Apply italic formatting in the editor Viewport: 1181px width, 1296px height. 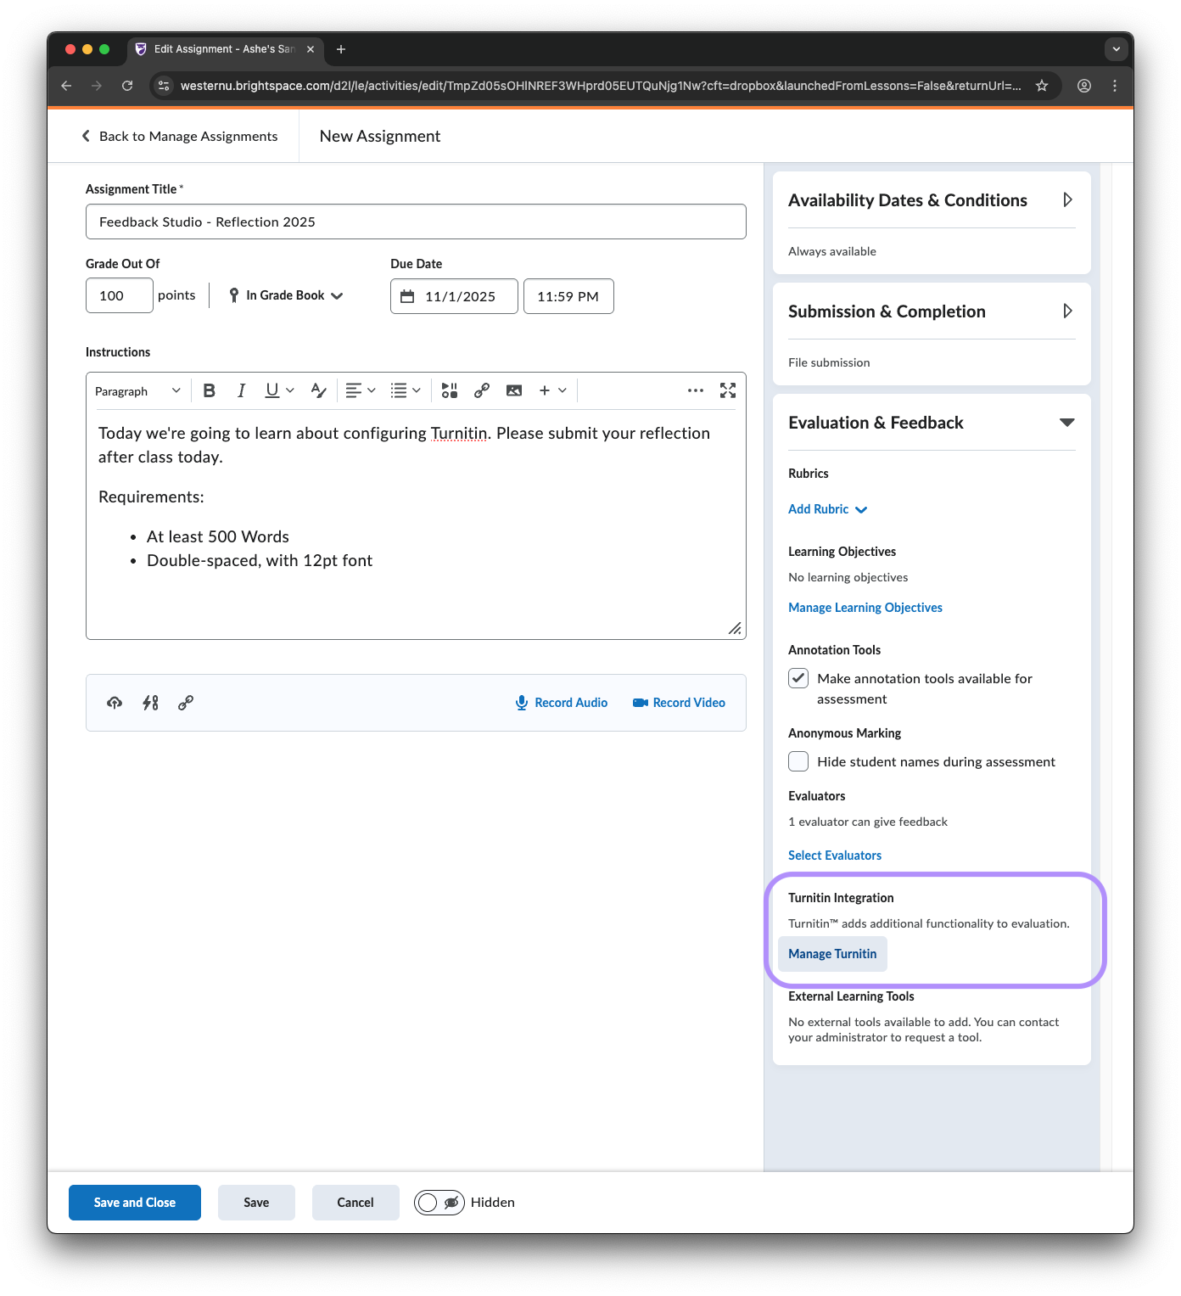pyautogui.click(x=241, y=390)
